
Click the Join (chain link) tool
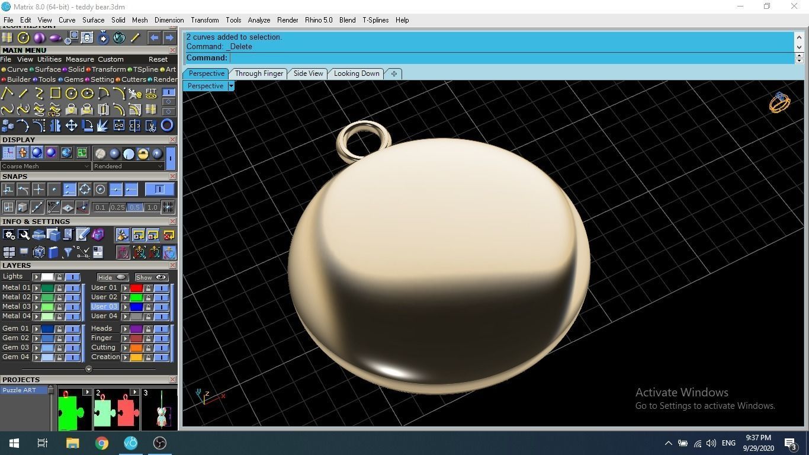pos(119,126)
